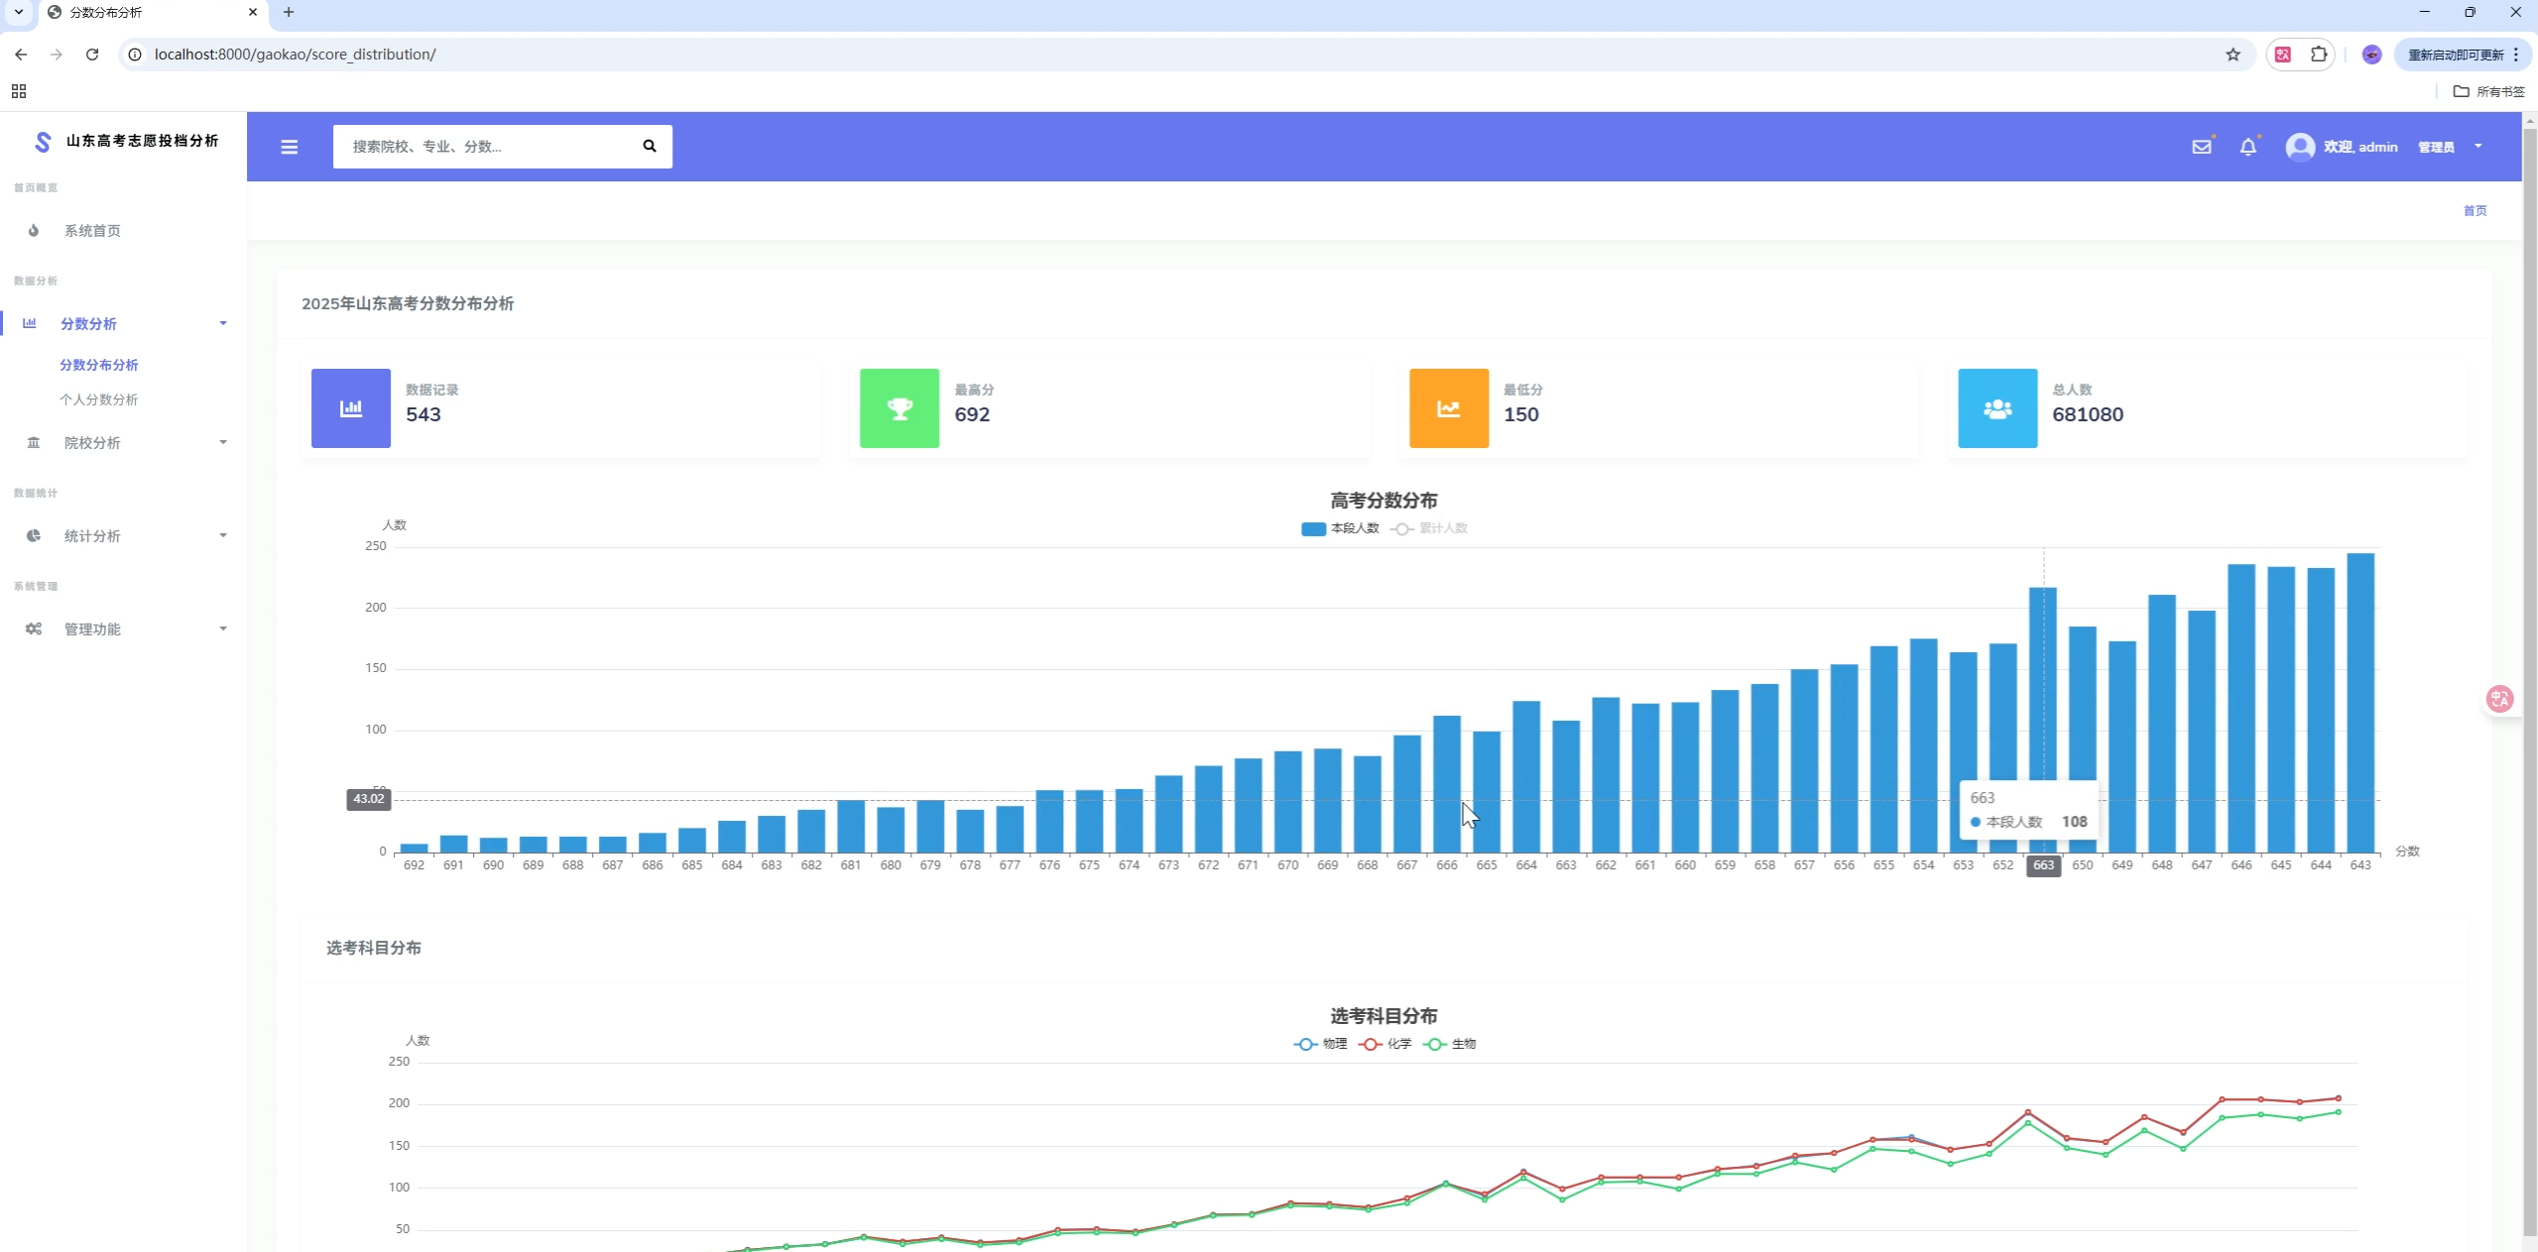Viewport: 2538px width, 1252px height.
Task: Click the 最低分 trend line tile icon
Action: click(x=1449, y=408)
